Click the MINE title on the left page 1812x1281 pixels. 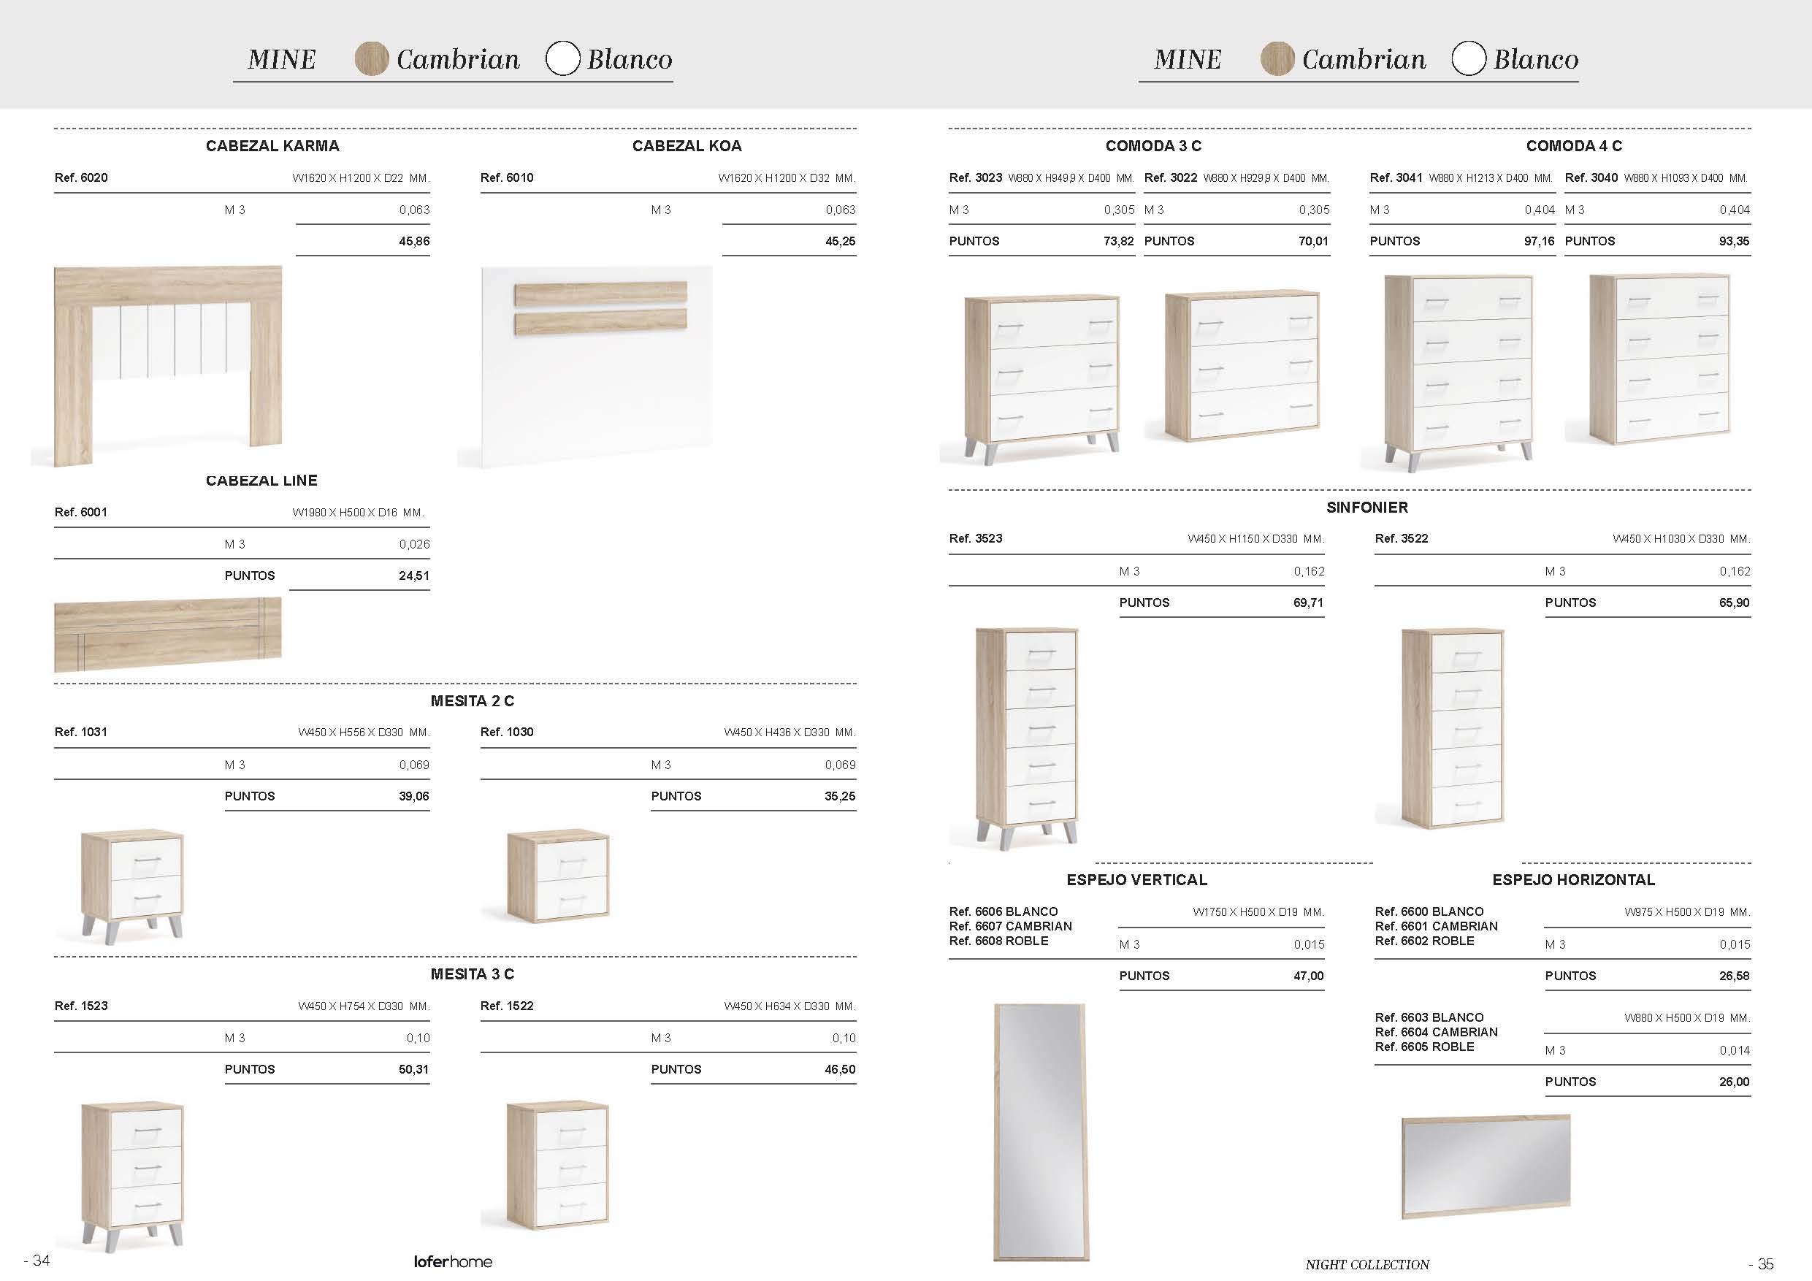coord(282,59)
